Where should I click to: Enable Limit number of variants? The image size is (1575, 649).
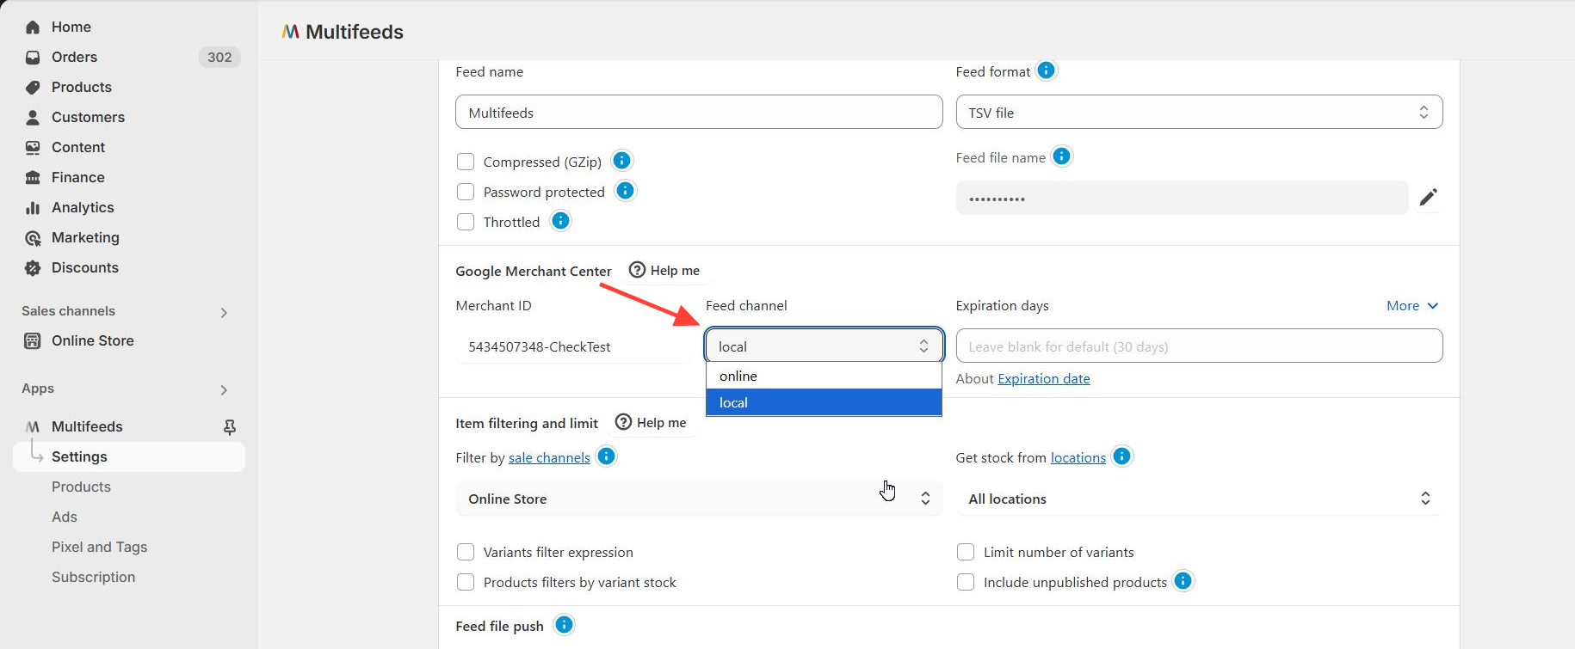(x=966, y=552)
